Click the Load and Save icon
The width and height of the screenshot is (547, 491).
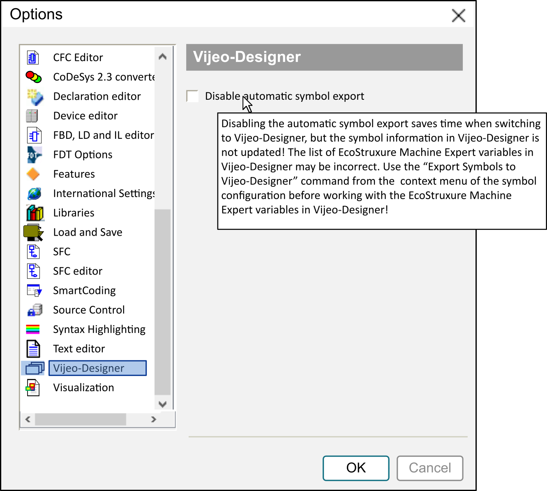pos(33,232)
